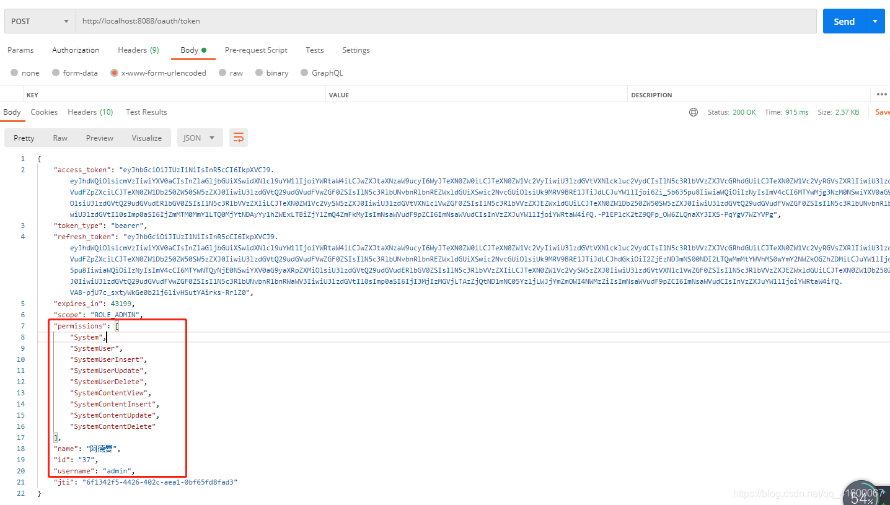This screenshot has height=505, width=890.
Task: Click the "SystemUser" permission entry
Action: point(94,348)
